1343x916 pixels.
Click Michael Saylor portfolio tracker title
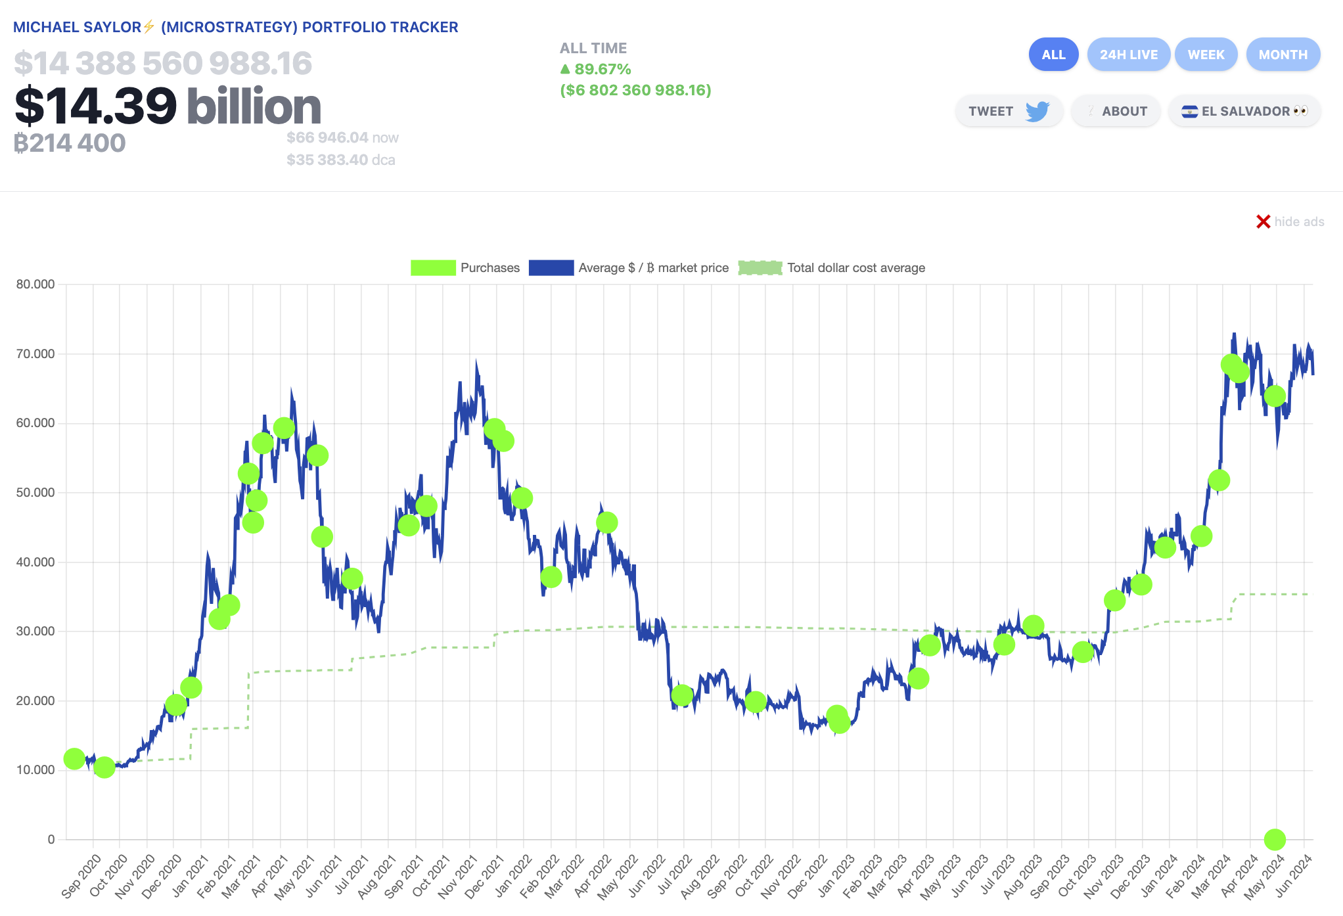(236, 28)
